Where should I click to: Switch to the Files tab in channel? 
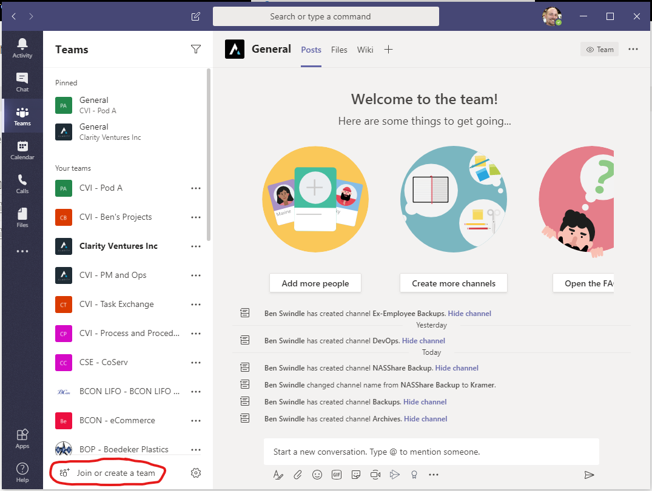pyautogui.click(x=339, y=50)
